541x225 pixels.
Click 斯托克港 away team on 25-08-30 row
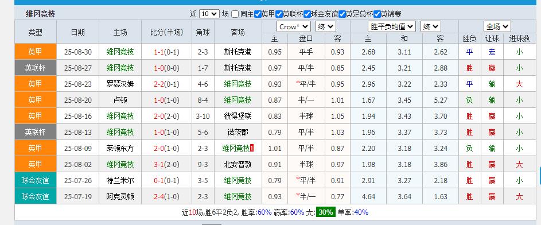coord(238,52)
